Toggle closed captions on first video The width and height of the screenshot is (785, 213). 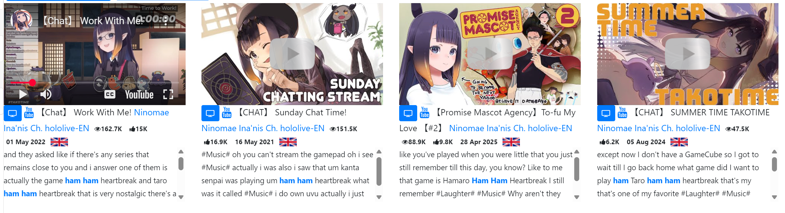110,94
